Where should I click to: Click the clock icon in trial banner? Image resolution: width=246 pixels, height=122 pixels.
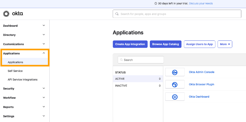point(156,3)
